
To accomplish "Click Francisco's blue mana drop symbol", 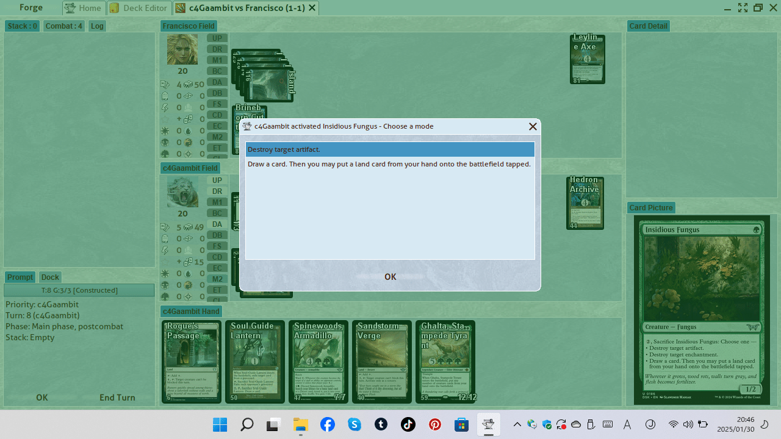I will pos(188,130).
